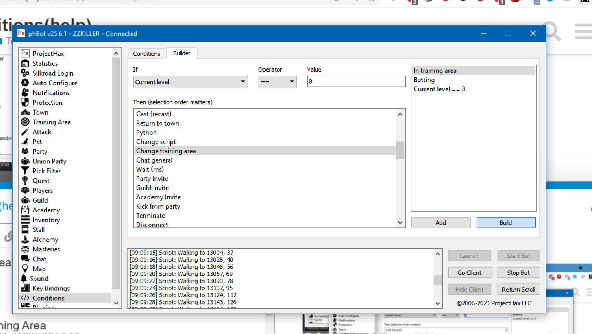Select Return to town action

158,124
